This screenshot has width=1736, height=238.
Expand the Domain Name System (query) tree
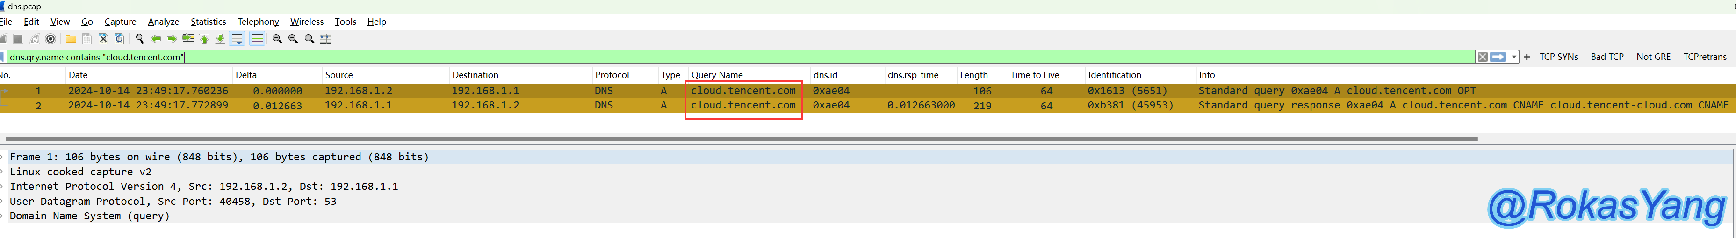point(3,216)
